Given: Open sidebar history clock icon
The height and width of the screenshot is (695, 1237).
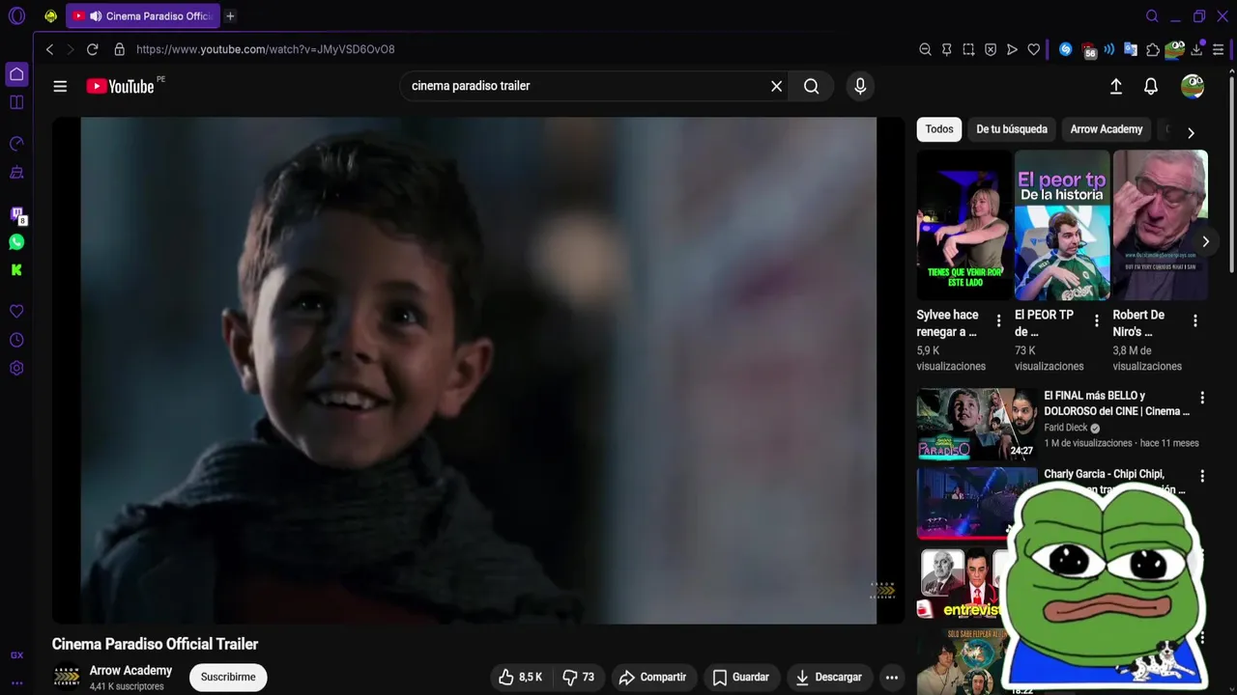Looking at the screenshot, I should 16,340.
